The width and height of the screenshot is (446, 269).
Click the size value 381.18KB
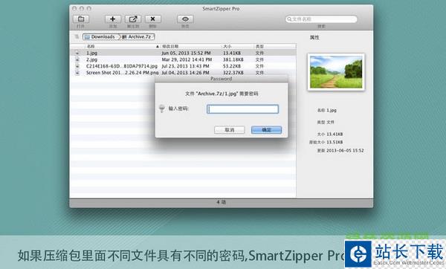(x=233, y=59)
